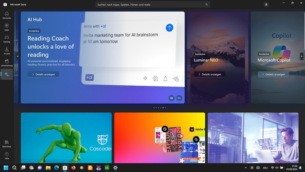Click Details anzeigen for Microsoft Copilot
Screen dimensions: 305x172
click(x=273, y=74)
